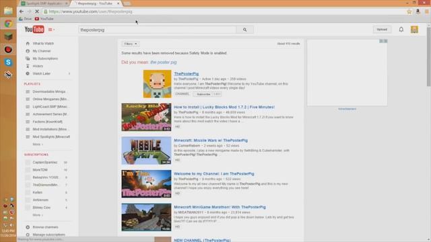The width and height of the screenshot is (431, 242).
Task: Click the home icon beside What to Watch
Action: [28, 43]
